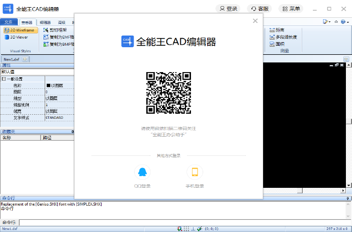Select the 多段线长度 polyline length tool
This screenshot has width=352, height=232.
point(285,37)
